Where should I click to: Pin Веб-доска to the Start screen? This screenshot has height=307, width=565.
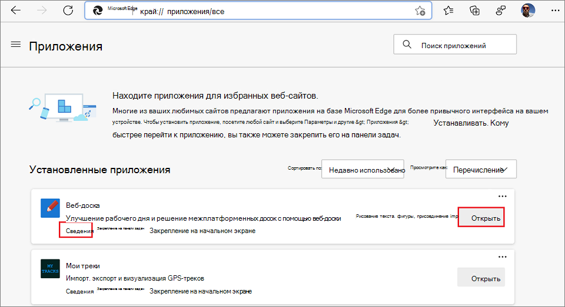coord(202,231)
